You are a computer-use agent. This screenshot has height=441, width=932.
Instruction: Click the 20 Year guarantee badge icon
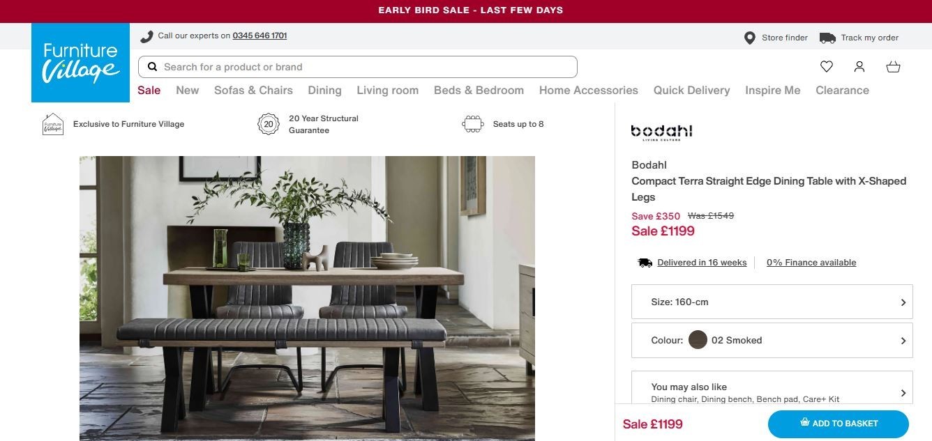269,125
